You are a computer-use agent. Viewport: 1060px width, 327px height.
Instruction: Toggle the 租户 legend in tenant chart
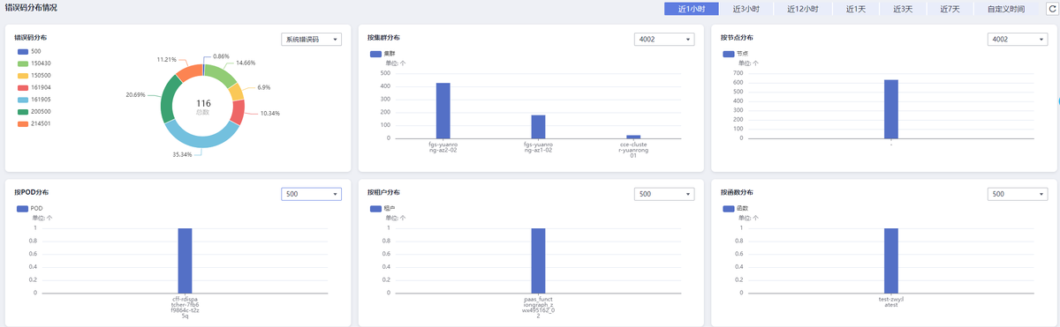click(383, 208)
